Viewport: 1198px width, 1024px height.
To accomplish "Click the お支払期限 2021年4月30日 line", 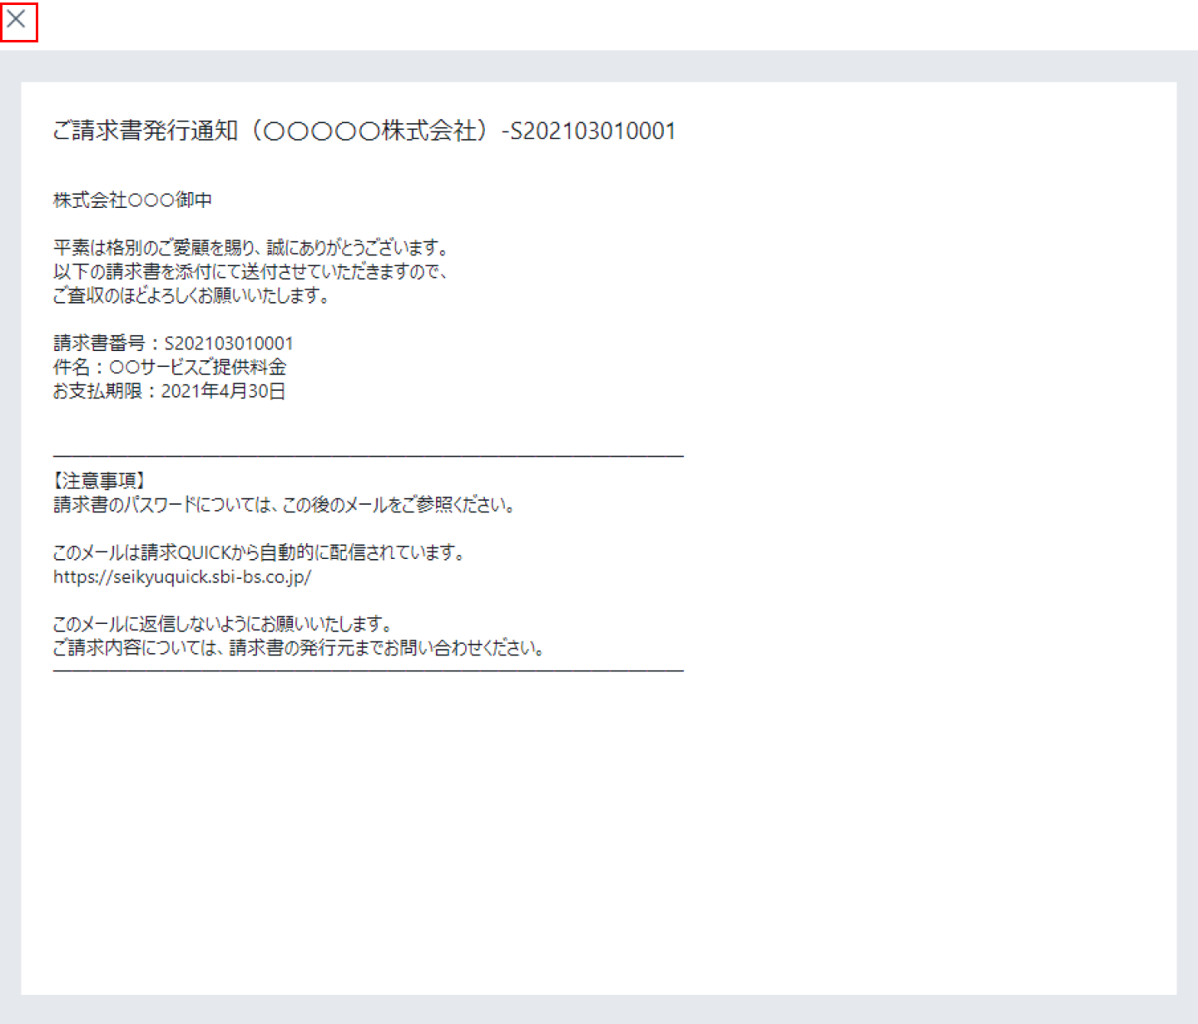I will [169, 391].
